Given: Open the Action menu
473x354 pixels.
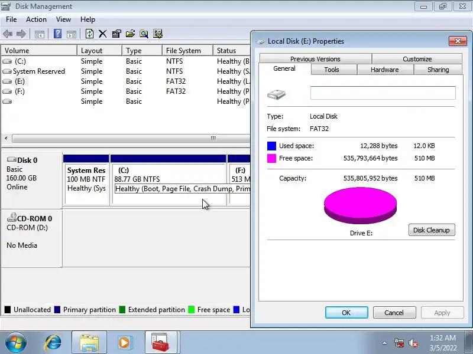Looking at the screenshot, I should 36,19.
